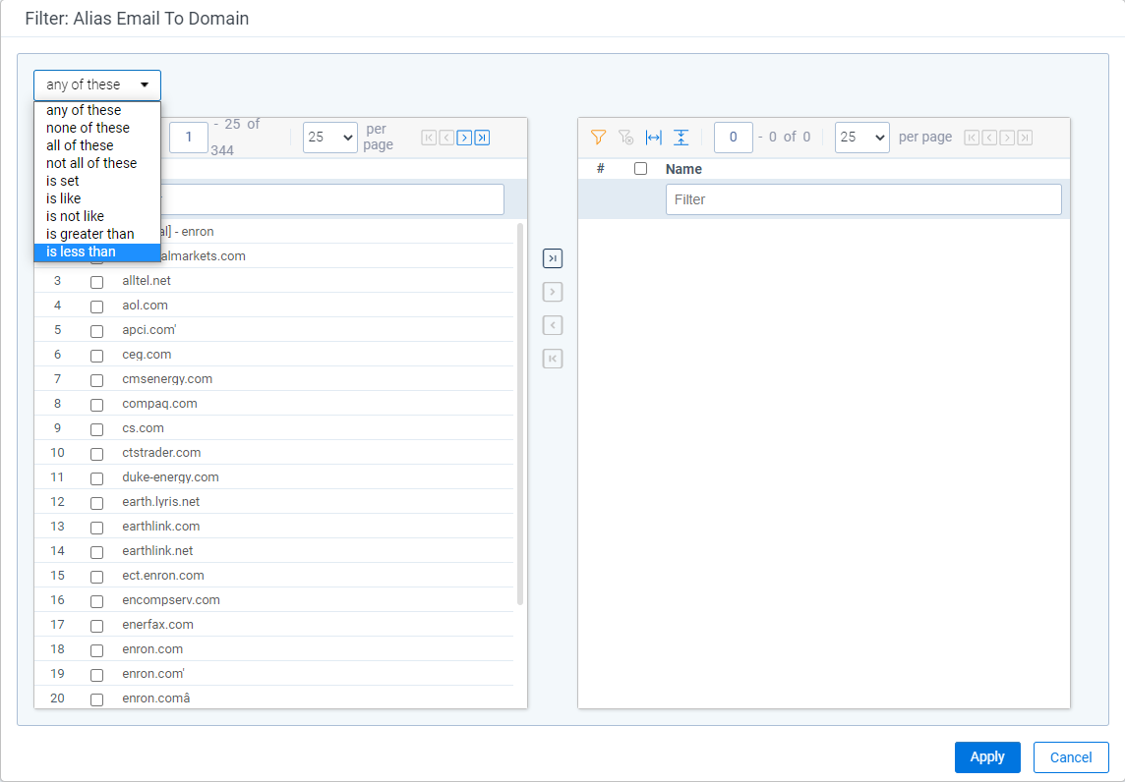Image resolution: width=1125 pixels, height=782 pixels.
Task: Select 'none of these' option
Action: coord(96,128)
